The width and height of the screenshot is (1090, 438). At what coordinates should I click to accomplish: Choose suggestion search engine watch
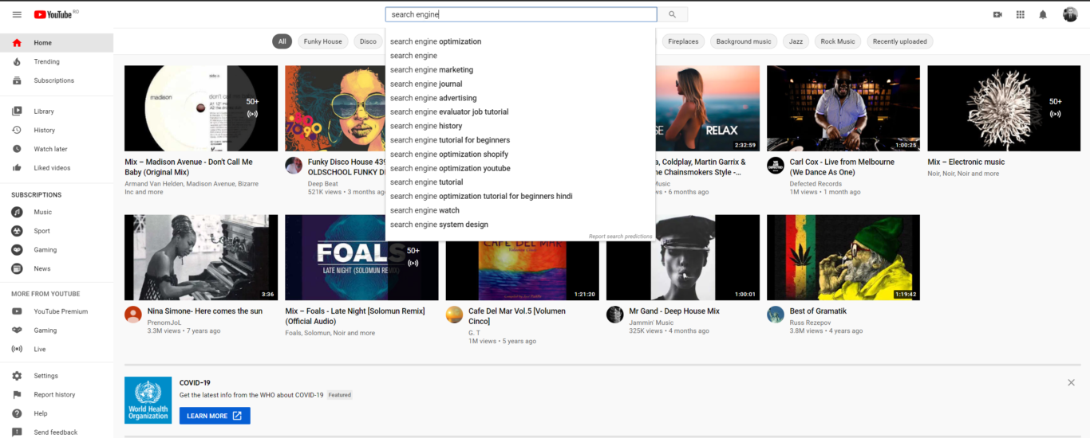coord(520,210)
